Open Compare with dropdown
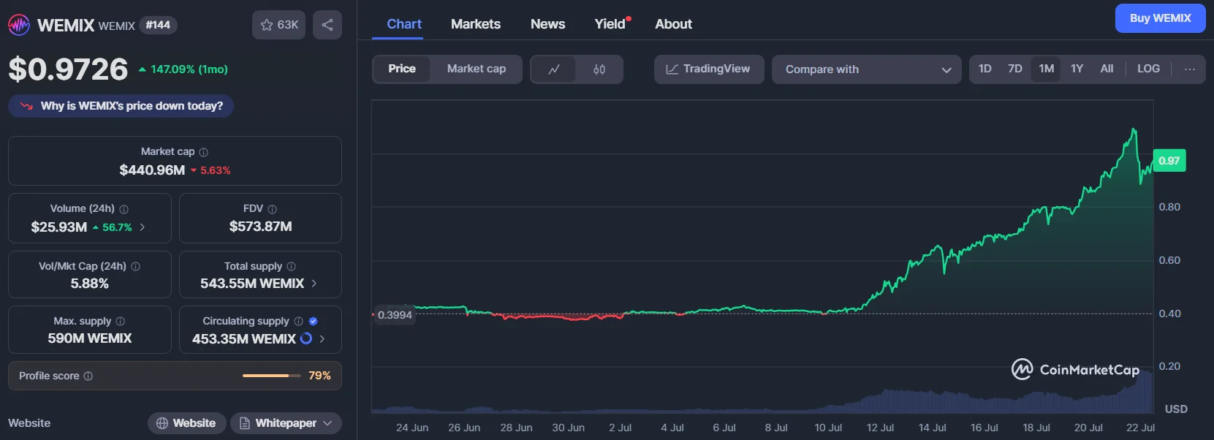This screenshot has height=440, width=1214. click(x=867, y=69)
